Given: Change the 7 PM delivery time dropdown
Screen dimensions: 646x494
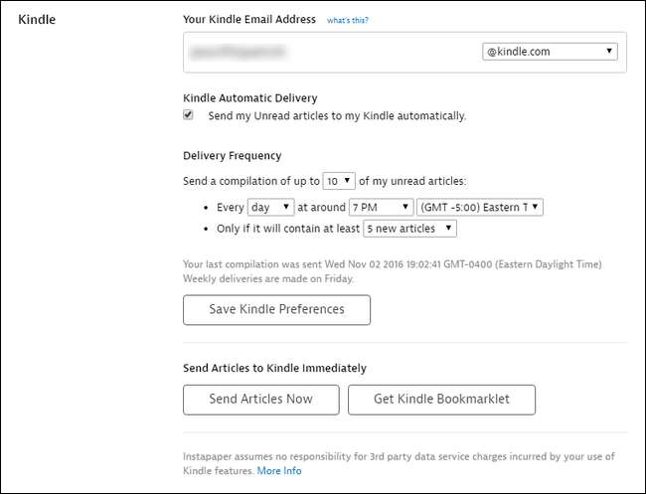Looking at the screenshot, I should click(381, 207).
